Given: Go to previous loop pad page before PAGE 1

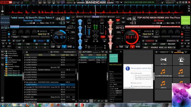Looking at the screenshot, I should 35,41.
